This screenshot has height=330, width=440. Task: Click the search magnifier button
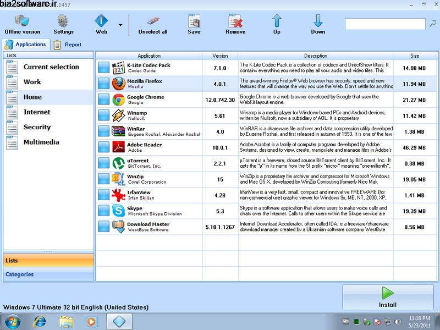click(x=432, y=24)
